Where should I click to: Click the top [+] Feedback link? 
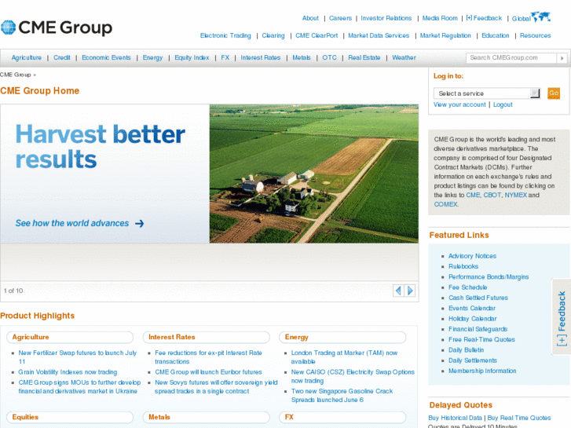484,18
